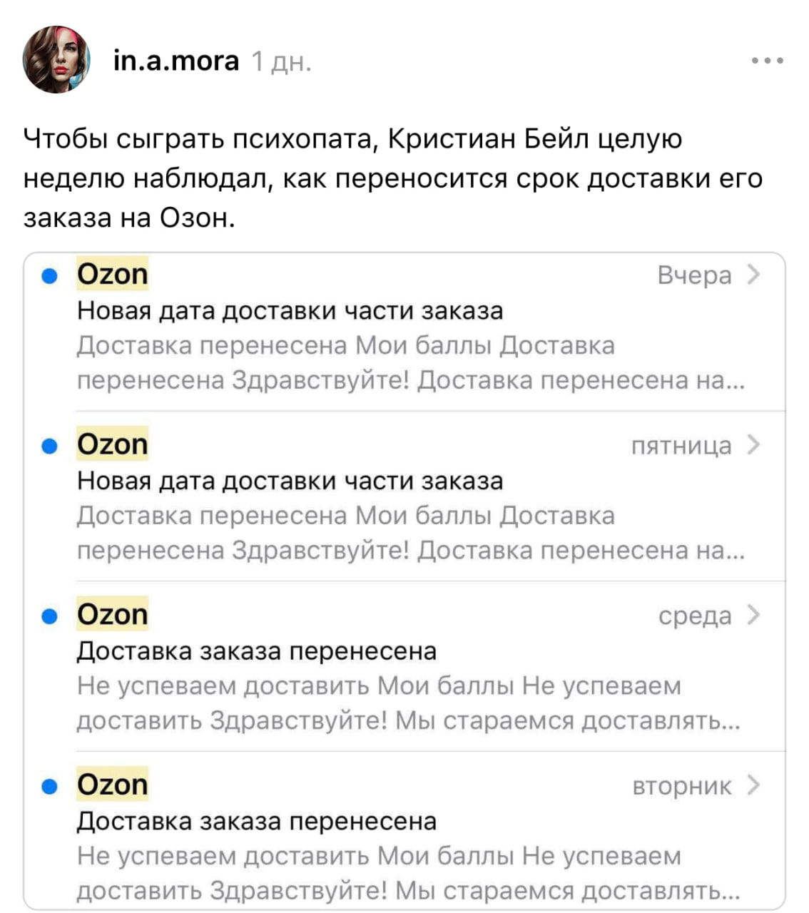Viewport: 809px width, 913px height.
Task: Click the in.a.mora username
Action: point(176,61)
